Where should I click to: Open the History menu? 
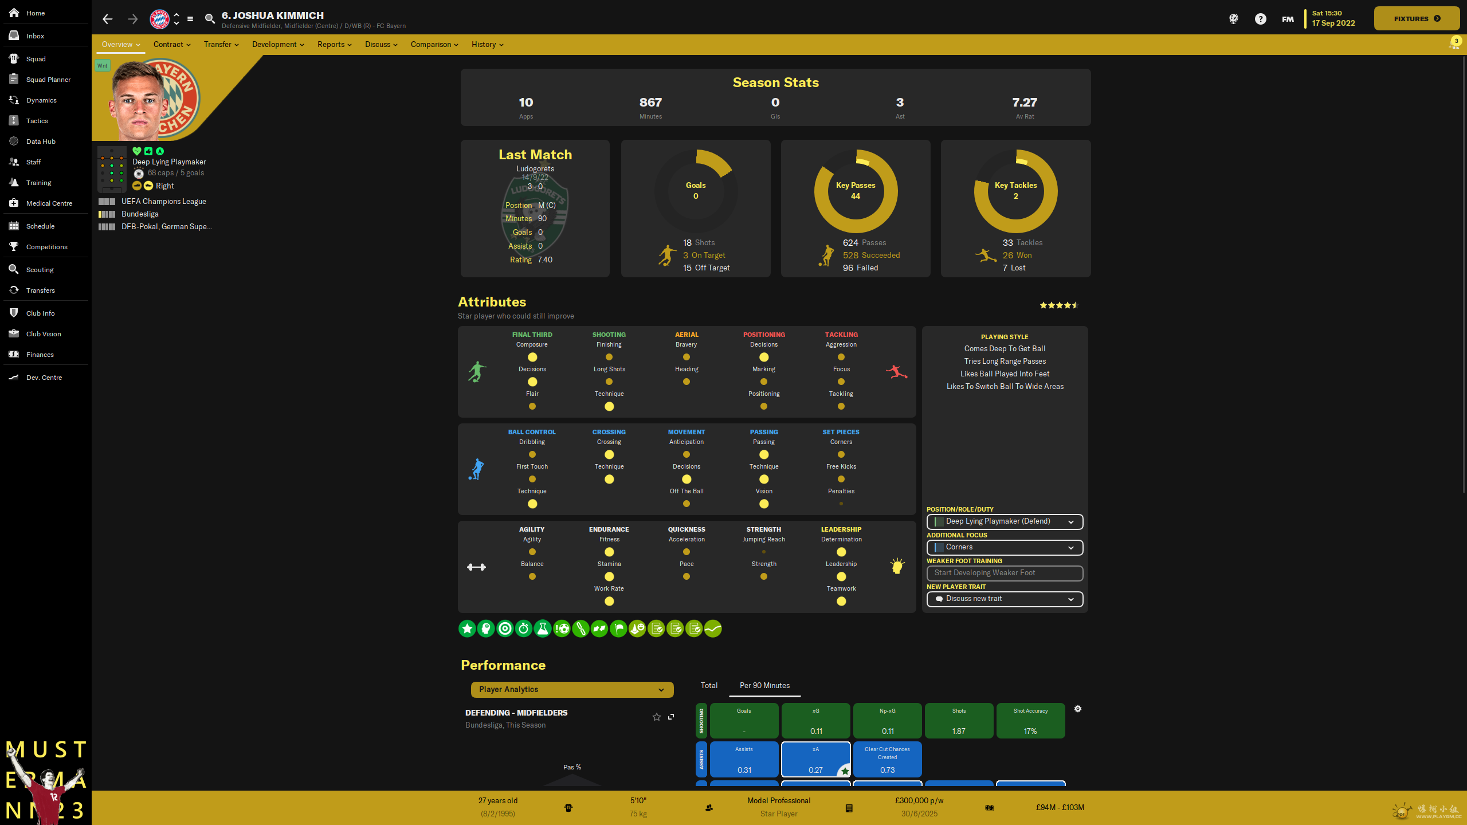point(488,44)
